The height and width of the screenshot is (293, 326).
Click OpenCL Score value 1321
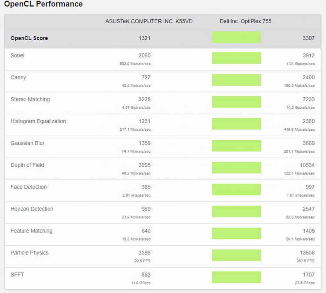click(x=144, y=38)
